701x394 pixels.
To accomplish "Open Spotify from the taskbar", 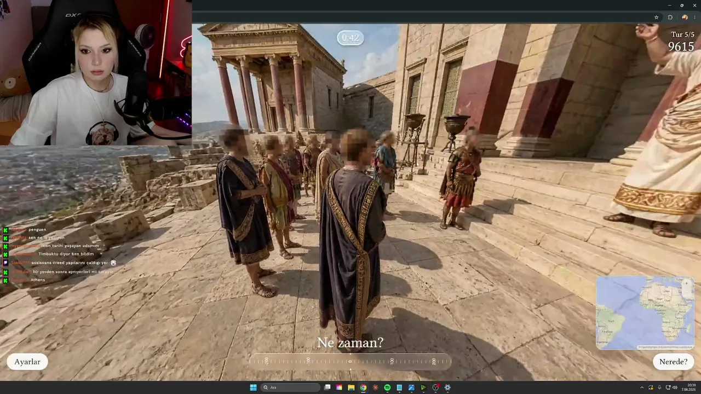I will (x=387, y=387).
